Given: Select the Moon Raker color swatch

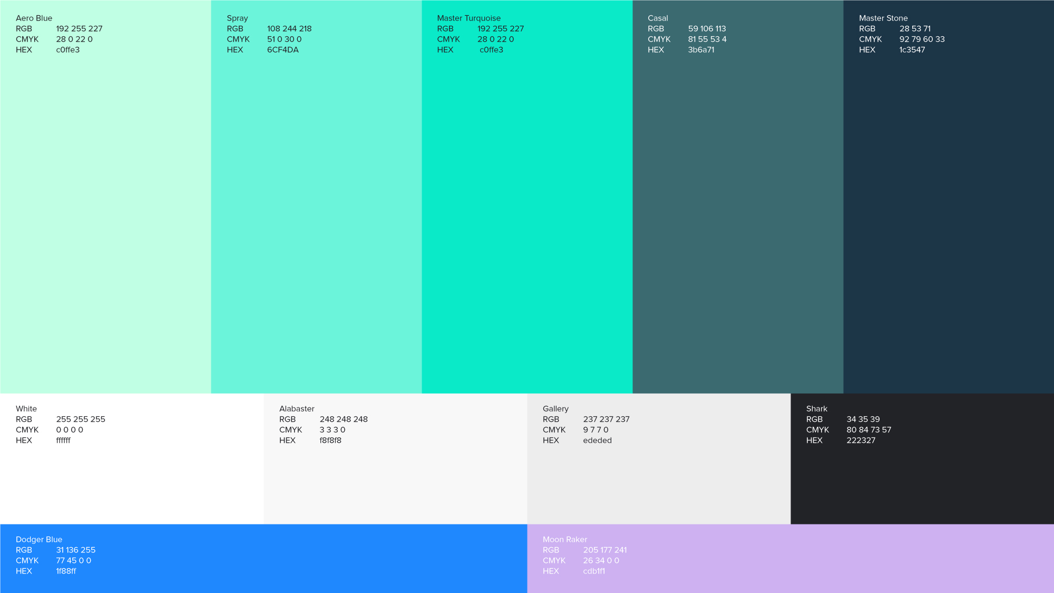Looking at the screenshot, I should 790,558.
